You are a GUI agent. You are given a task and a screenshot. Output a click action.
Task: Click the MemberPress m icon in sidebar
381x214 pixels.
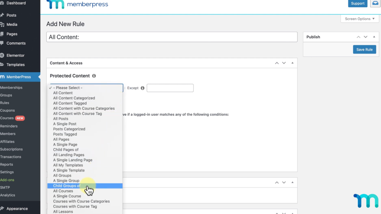tap(2, 77)
